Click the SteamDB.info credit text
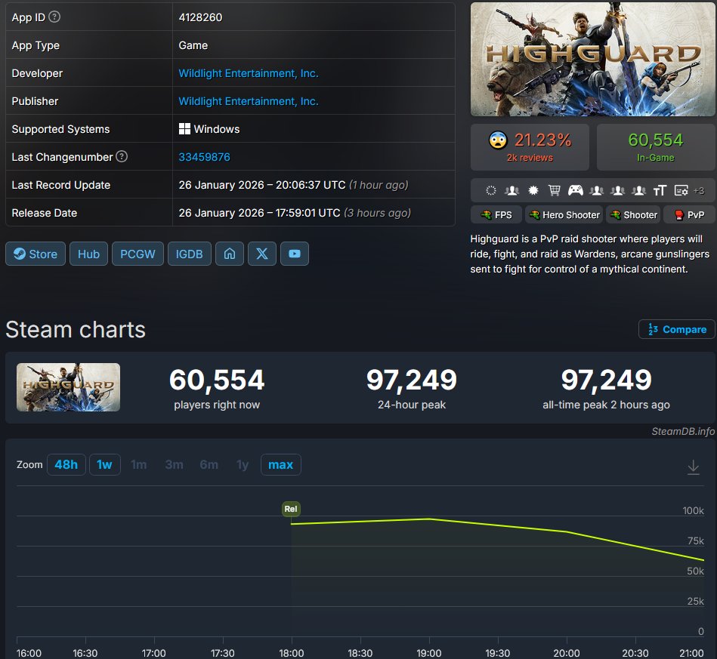The image size is (717, 659). coord(683,431)
